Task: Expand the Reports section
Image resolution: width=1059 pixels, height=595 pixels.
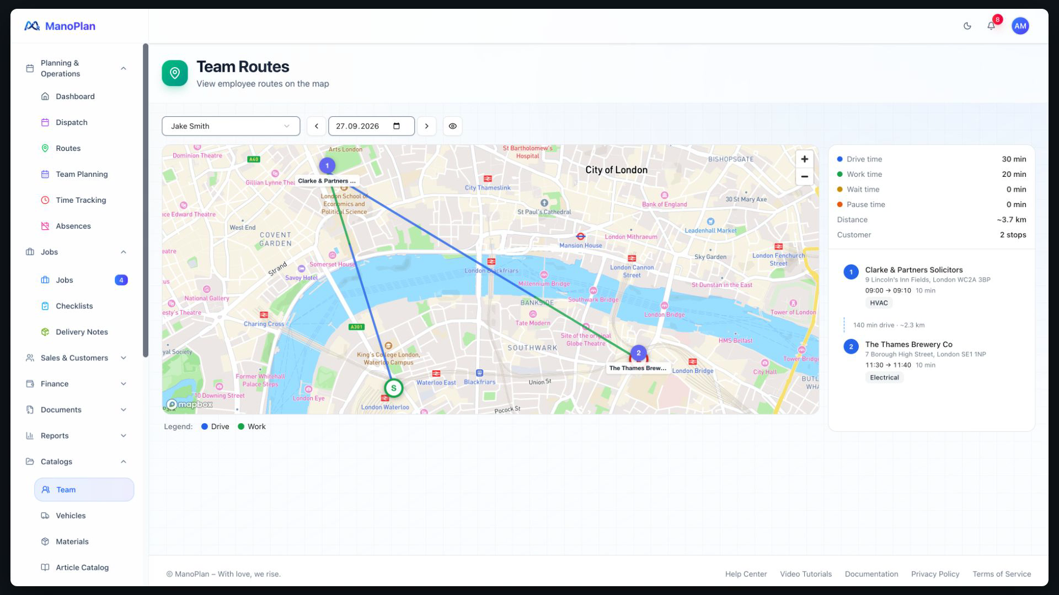Action: tap(76, 436)
